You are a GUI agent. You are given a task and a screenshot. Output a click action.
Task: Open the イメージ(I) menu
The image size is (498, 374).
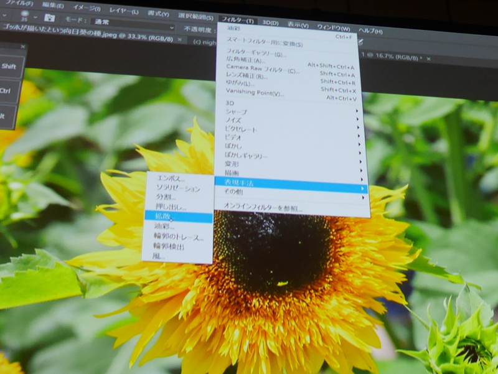pyautogui.click(x=87, y=8)
